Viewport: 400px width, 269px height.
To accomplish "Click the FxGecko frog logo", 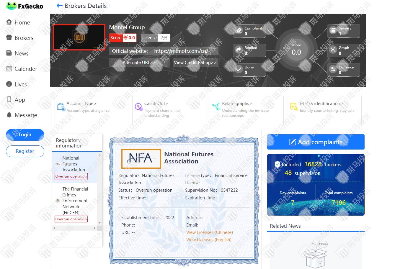I will tap(11, 6).
